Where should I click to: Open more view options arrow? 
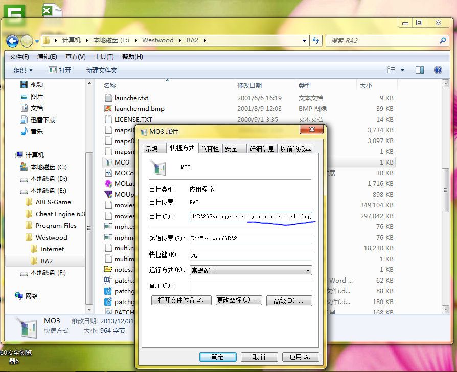[402, 70]
